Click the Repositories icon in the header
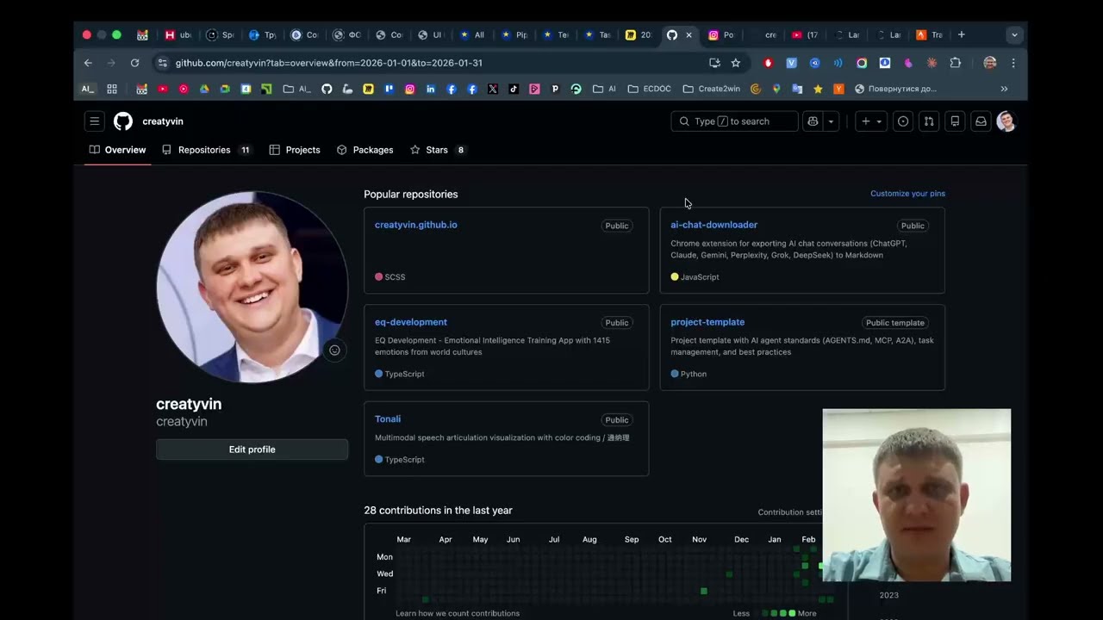The height and width of the screenshot is (620, 1103). 955,121
